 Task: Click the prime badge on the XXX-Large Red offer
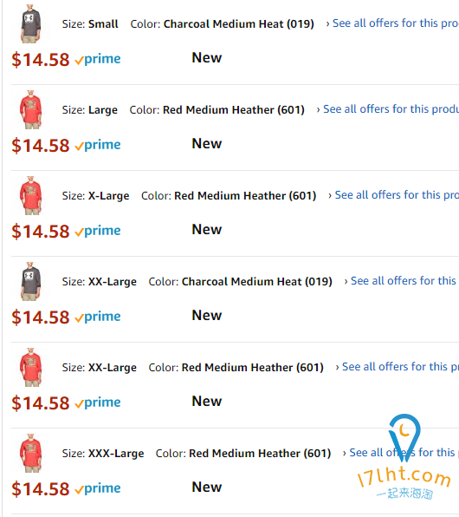point(98,488)
